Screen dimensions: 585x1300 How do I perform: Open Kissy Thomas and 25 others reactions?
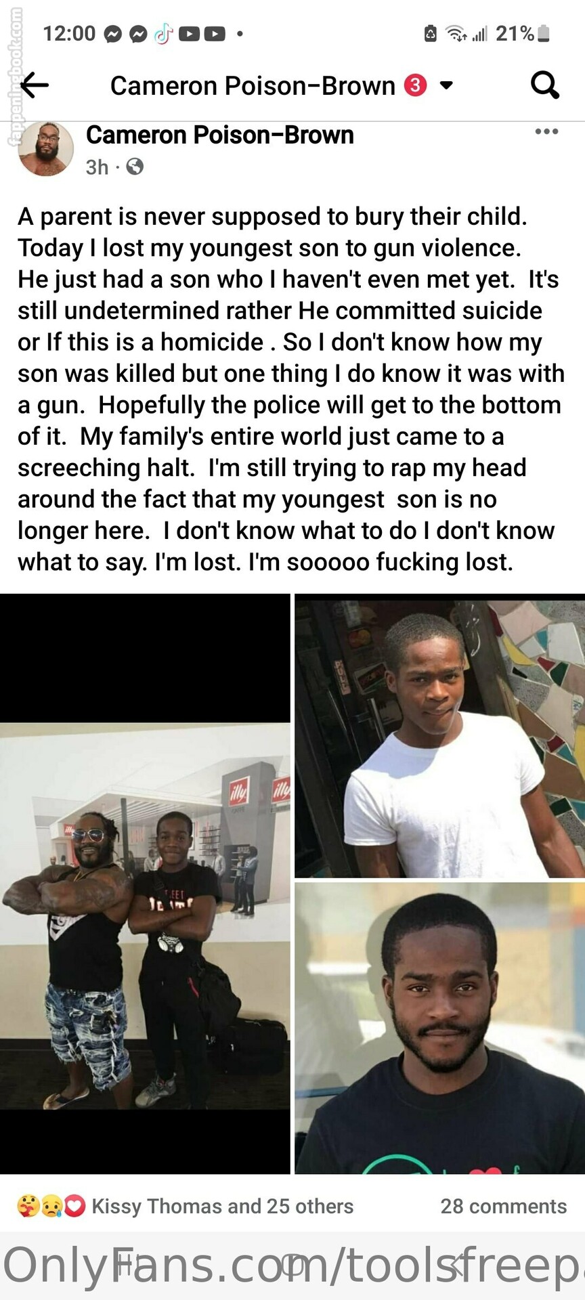point(223,1206)
